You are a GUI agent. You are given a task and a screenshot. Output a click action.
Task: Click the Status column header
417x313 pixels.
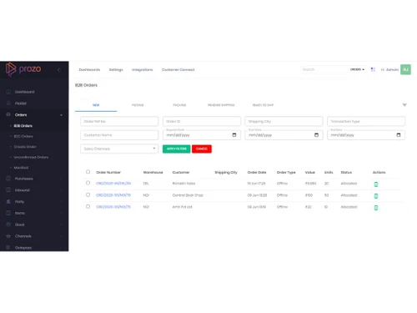pos(346,173)
